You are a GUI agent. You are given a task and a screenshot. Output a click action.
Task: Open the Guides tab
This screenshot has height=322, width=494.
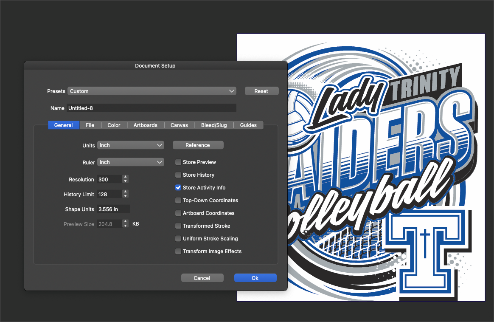coord(248,125)
